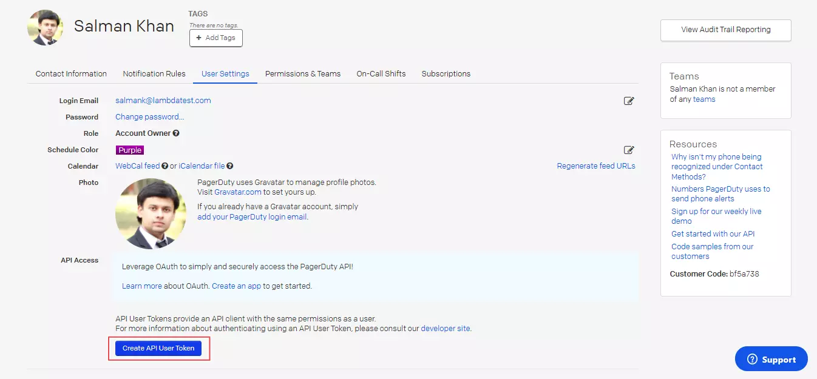Click the Regenerate feed URLs link

coord(596,166)
